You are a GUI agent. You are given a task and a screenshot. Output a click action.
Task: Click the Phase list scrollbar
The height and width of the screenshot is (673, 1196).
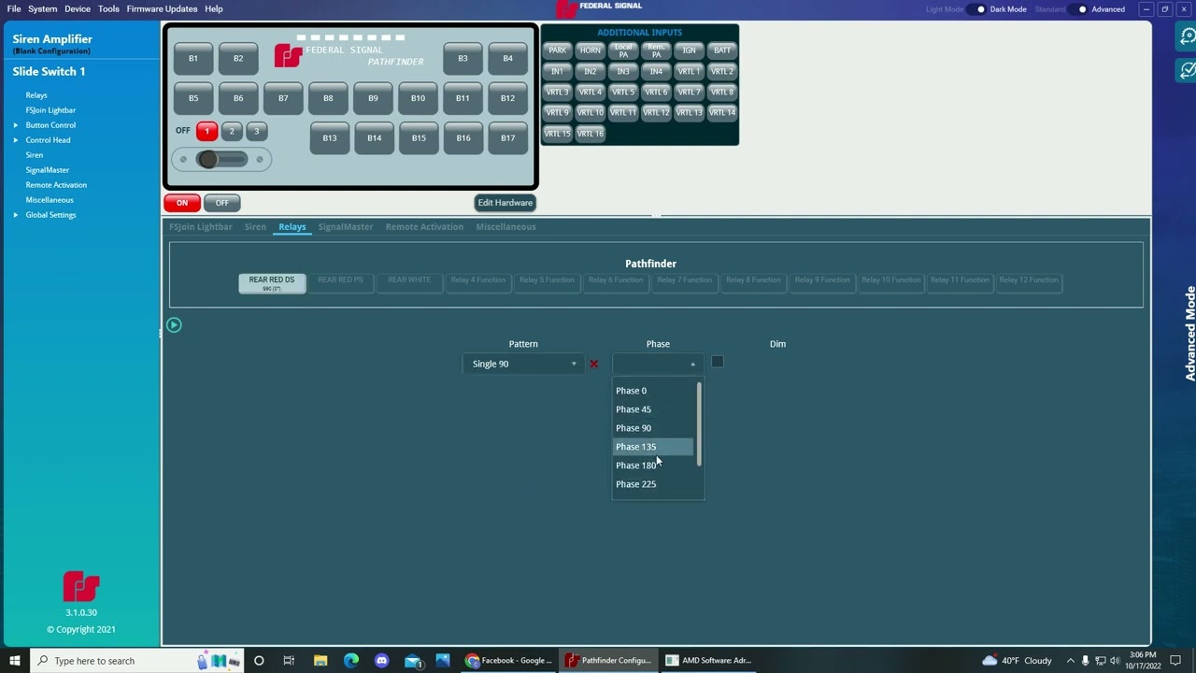699,424
